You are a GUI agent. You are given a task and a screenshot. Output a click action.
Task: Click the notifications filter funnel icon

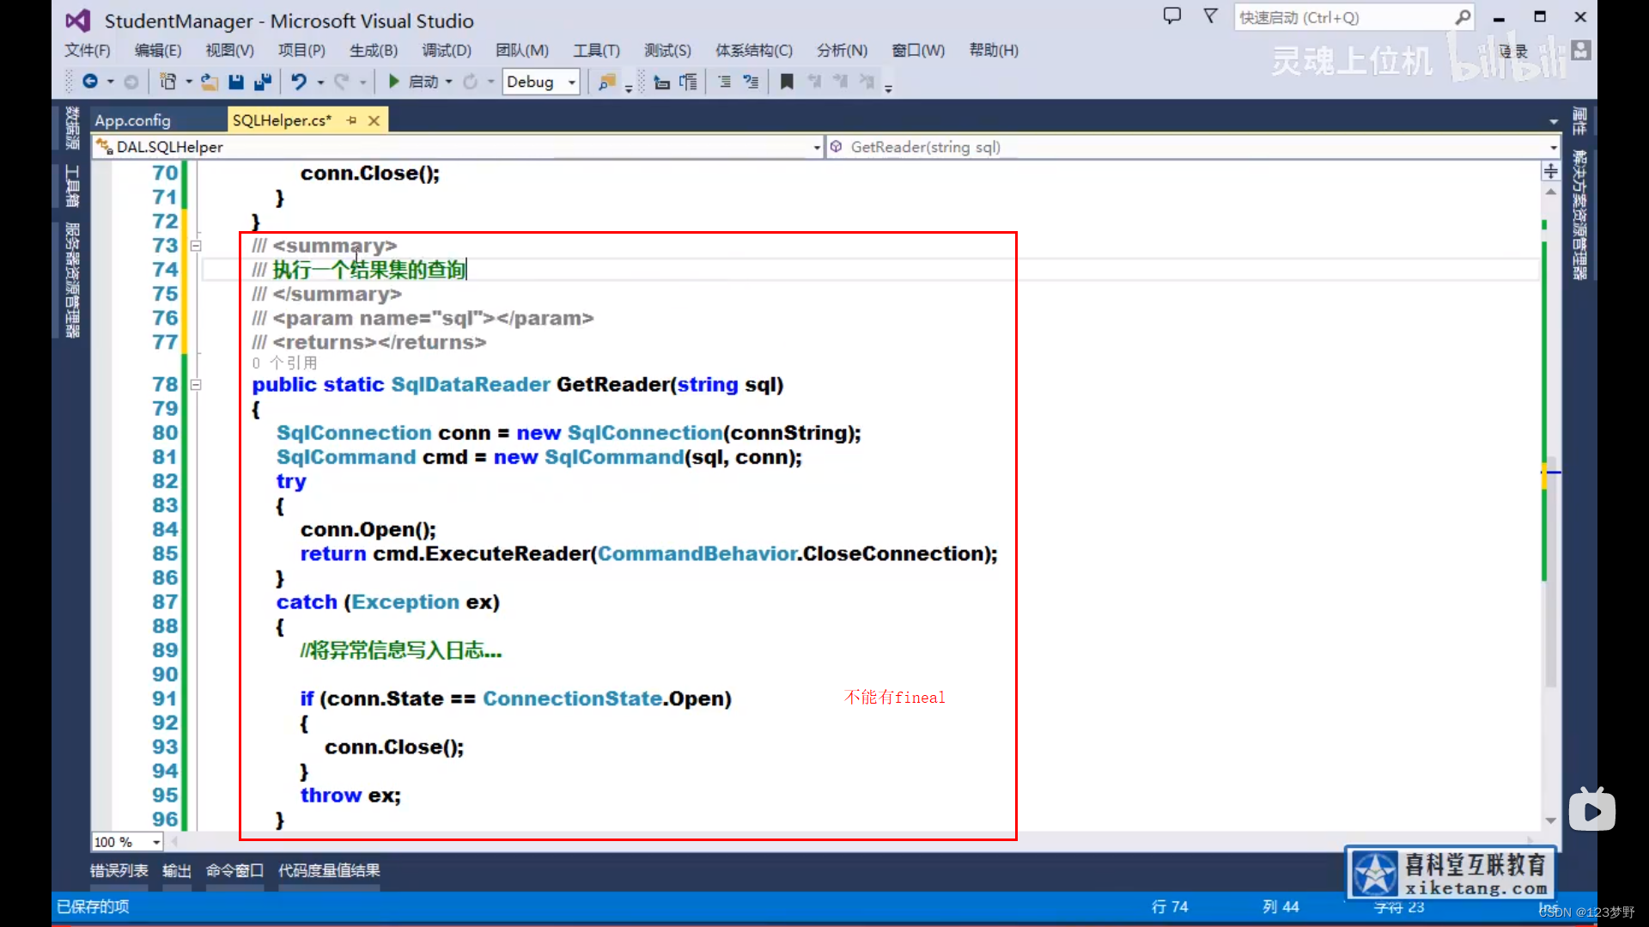(x=1210, y=16)
